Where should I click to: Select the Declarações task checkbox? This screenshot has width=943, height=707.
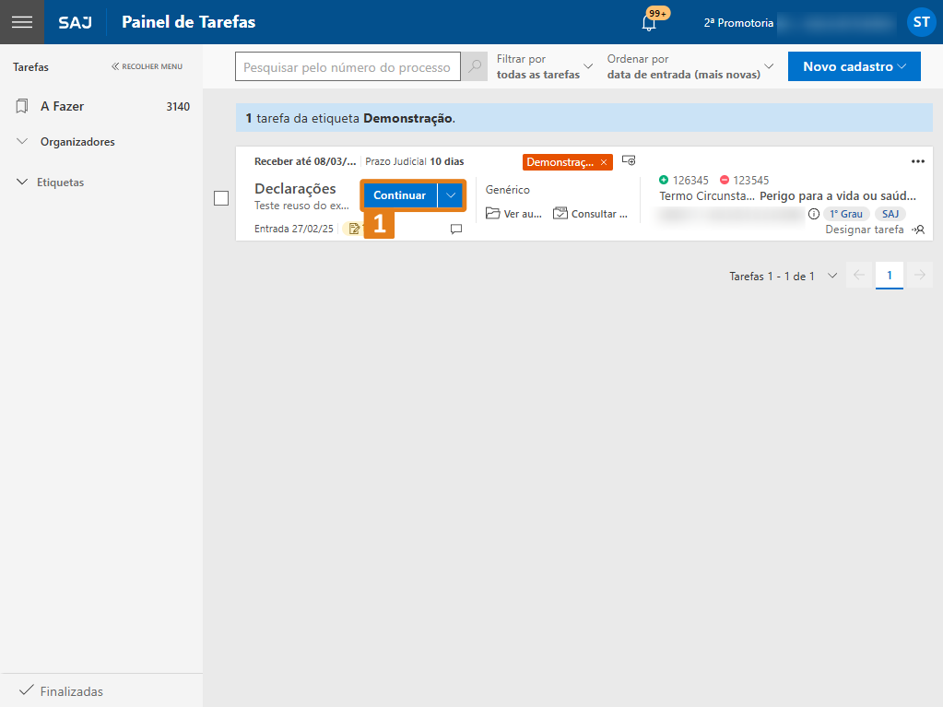point(221,198)
